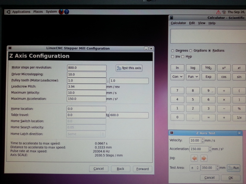
Task: Click the calculator equals button
Action: tap(209, 118)
